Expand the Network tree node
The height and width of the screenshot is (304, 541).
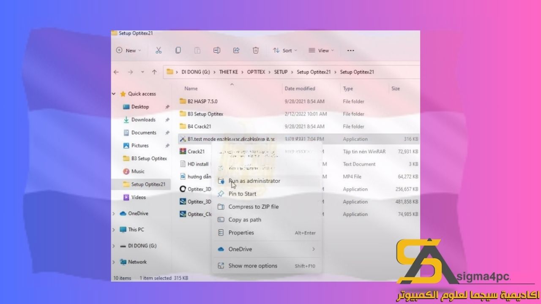pos(114,262)
